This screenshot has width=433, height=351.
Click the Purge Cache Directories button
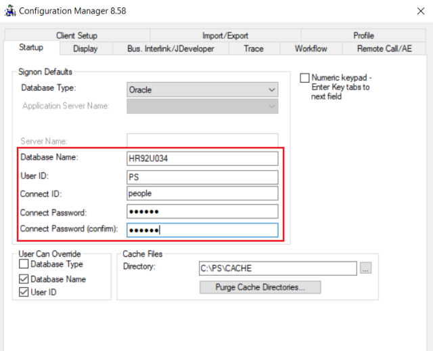tap(260, 287)
